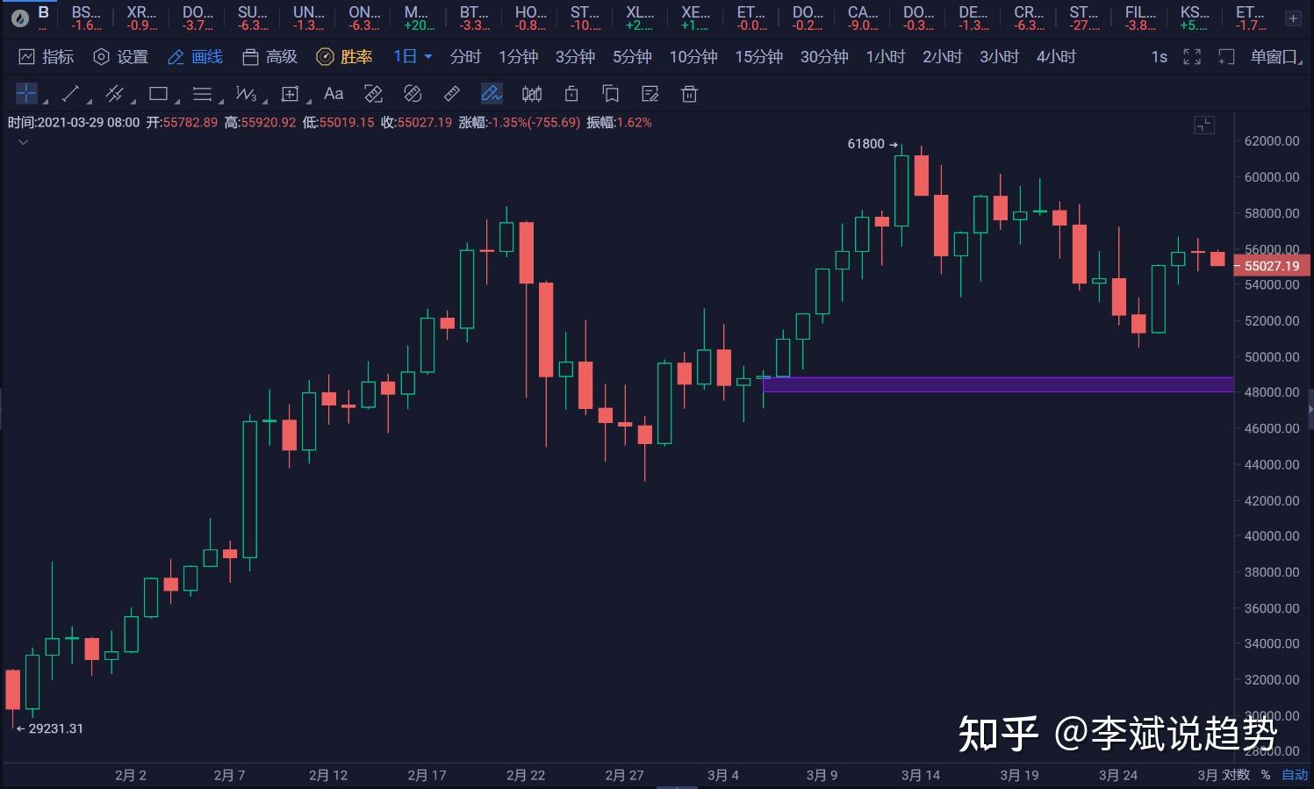Click the candlestick pattern tool icon
The width and height of the screenshot is (1314, 789).
(x=532, y=94)
